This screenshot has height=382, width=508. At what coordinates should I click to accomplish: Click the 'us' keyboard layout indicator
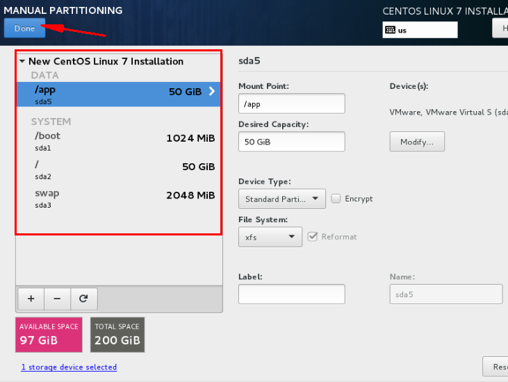pos(420,30)
